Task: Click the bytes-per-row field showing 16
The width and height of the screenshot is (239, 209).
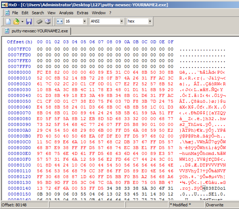Action: [73, 21]
